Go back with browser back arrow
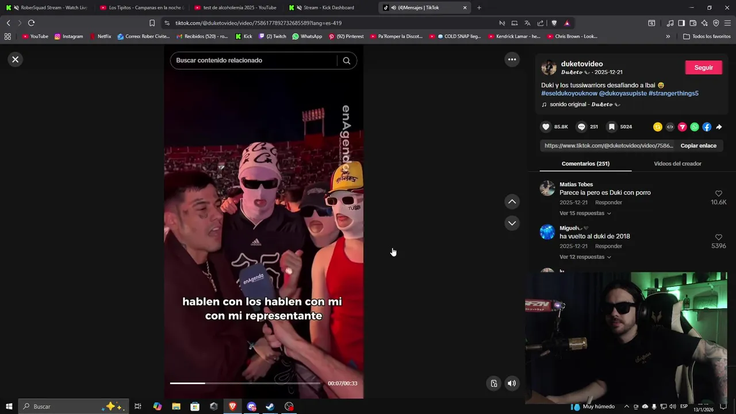This screenshot has width=736, height=414. click(x=8, y=23)
